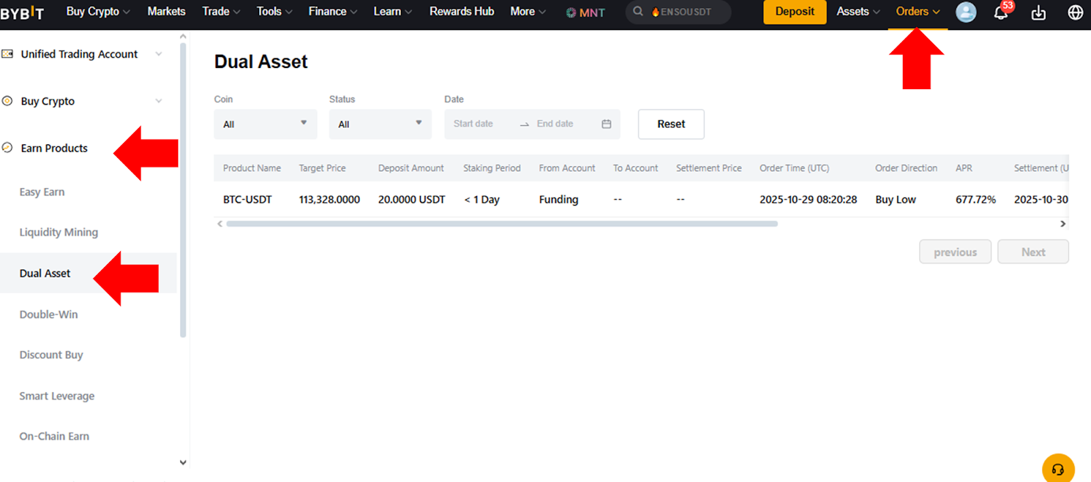The height and width of the screenshot is (482, 1091).
Task: Click the table horizontal scrollbar
Action: 502,223
